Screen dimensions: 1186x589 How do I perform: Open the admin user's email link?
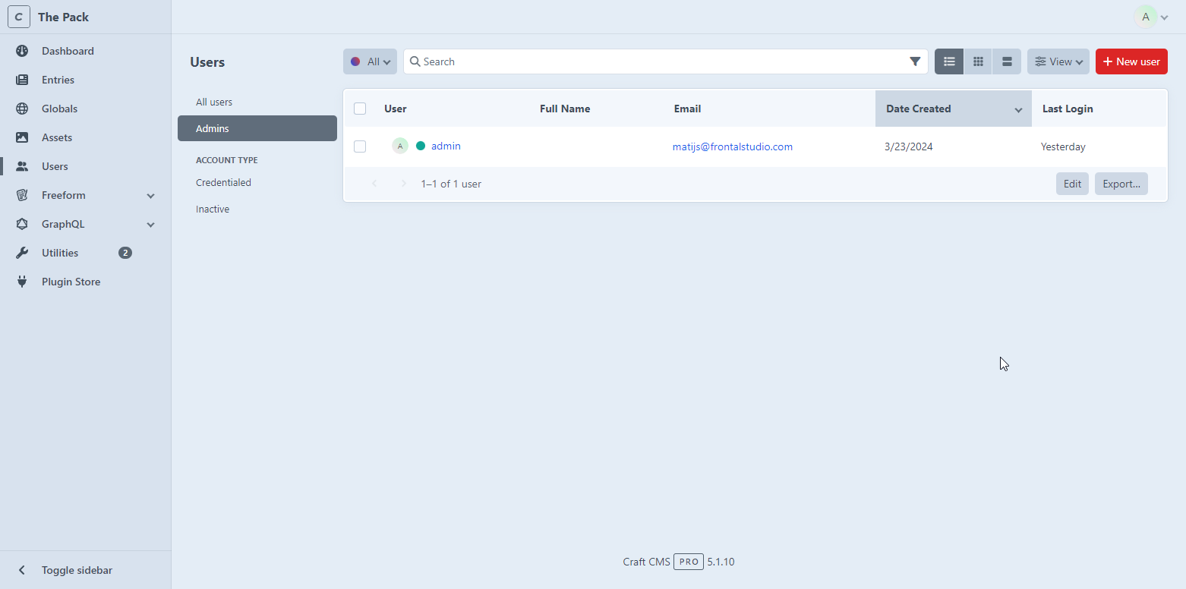coord(732,146)
